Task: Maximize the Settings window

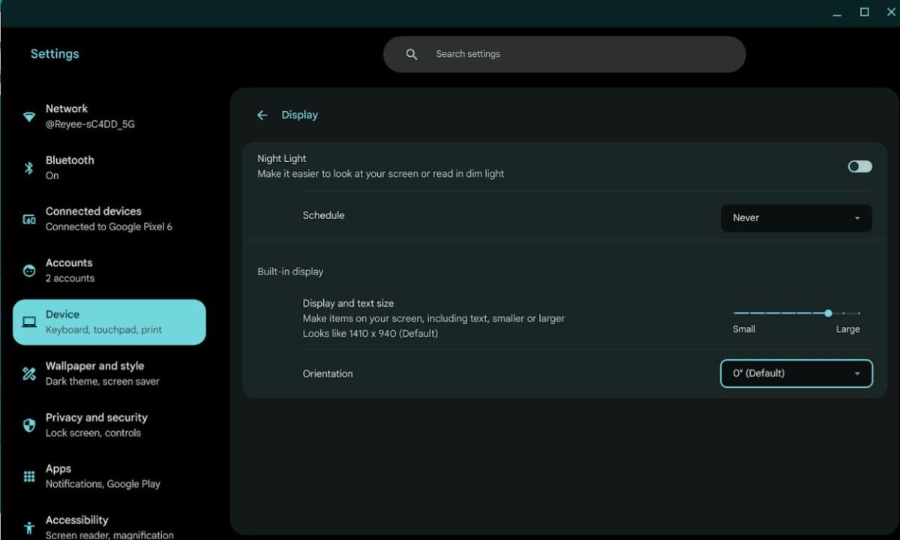Action: point(864,12)
